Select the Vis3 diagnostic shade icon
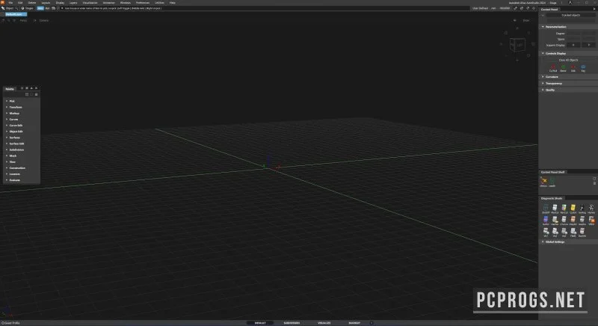This screenshot has height=326, width=598. (x=564, y=233)
